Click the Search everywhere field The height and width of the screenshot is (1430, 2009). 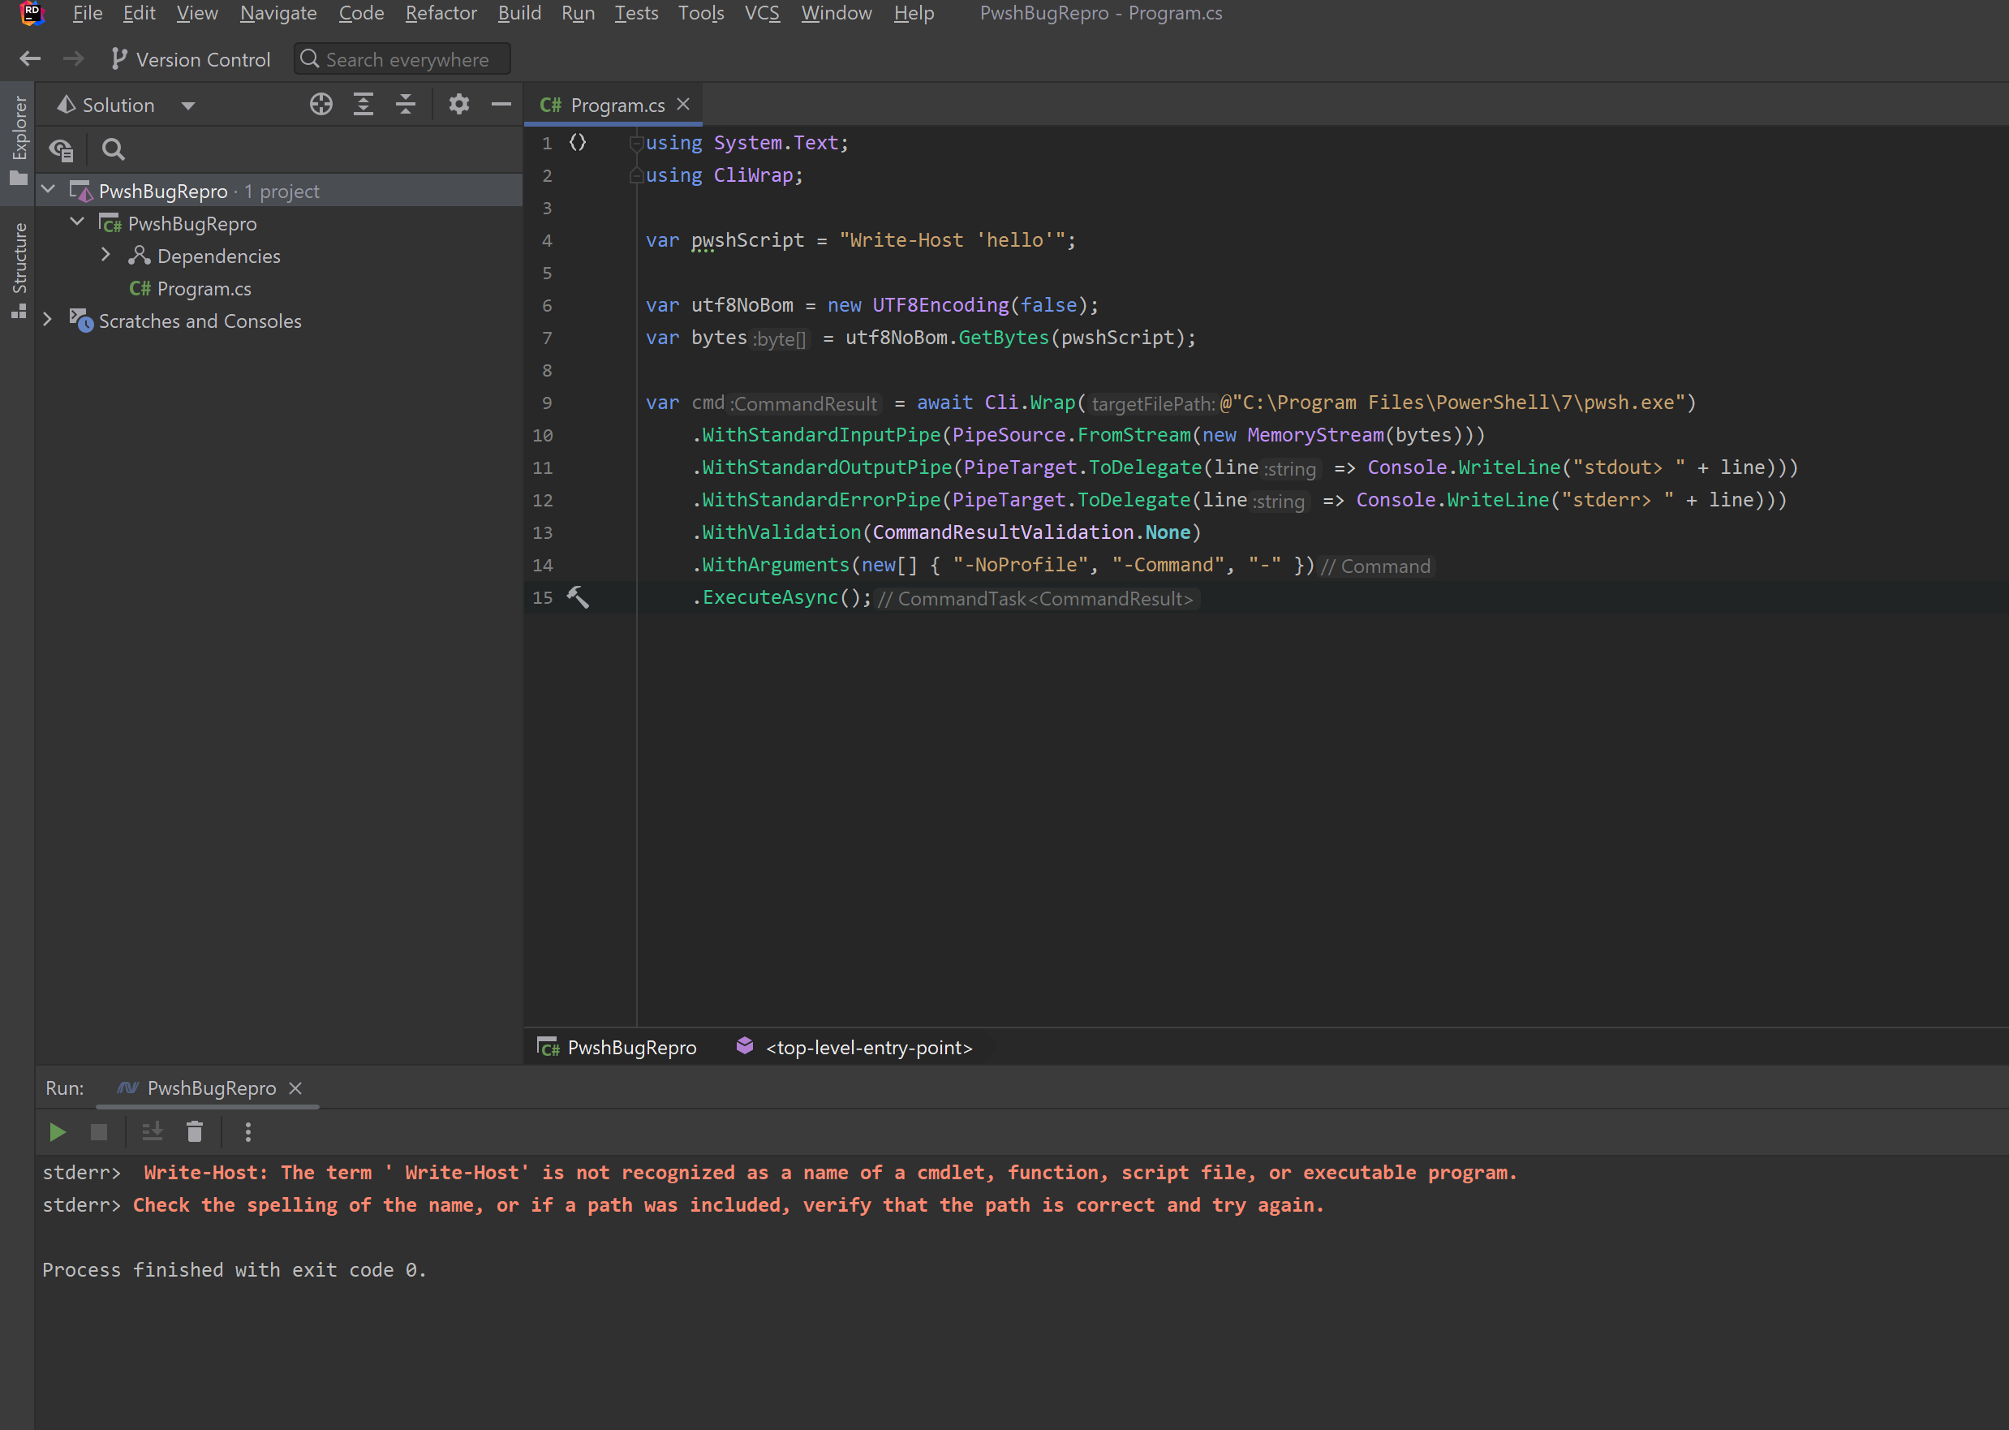click(x=402, y=59)
